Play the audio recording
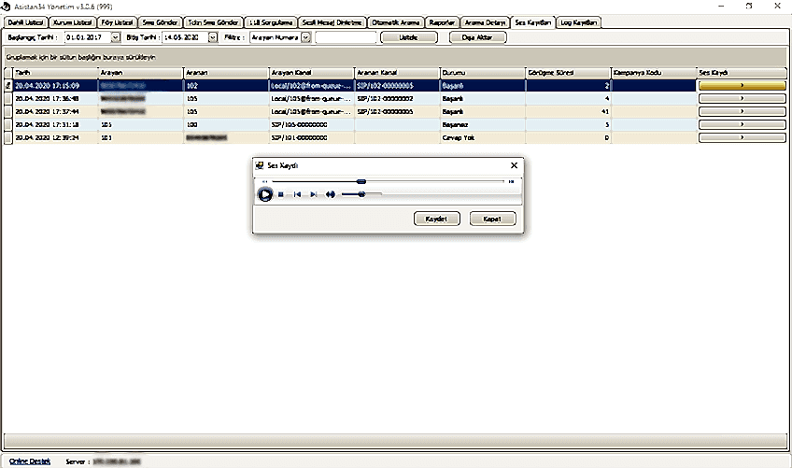 (265, 194)
